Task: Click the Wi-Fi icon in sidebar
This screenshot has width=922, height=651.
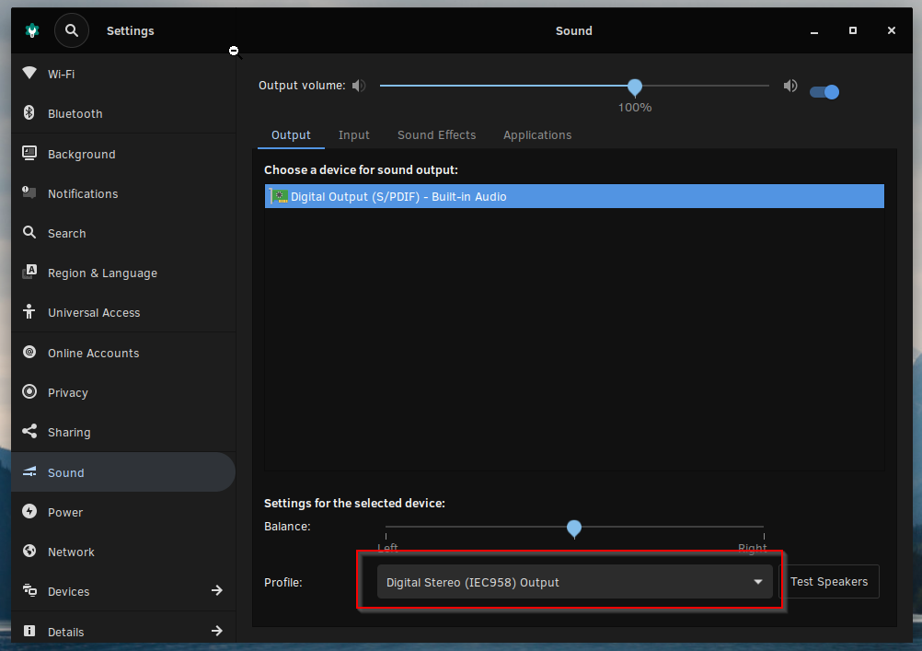Action: point(29,74)
